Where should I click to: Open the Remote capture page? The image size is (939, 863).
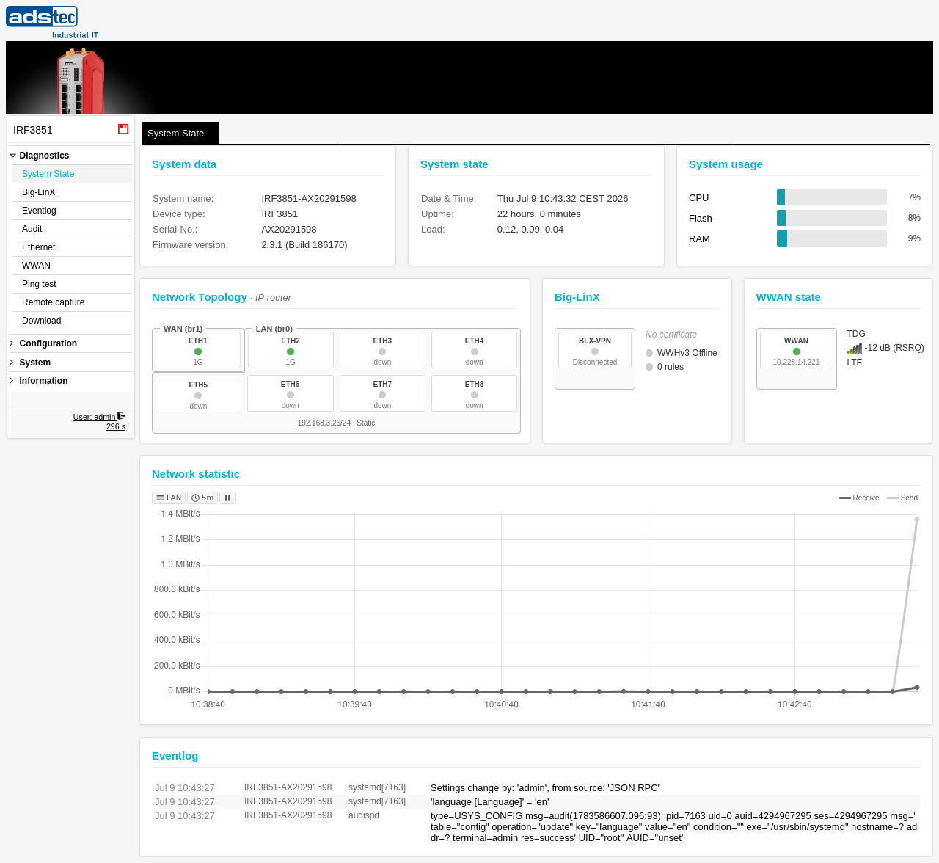point(72,302)
